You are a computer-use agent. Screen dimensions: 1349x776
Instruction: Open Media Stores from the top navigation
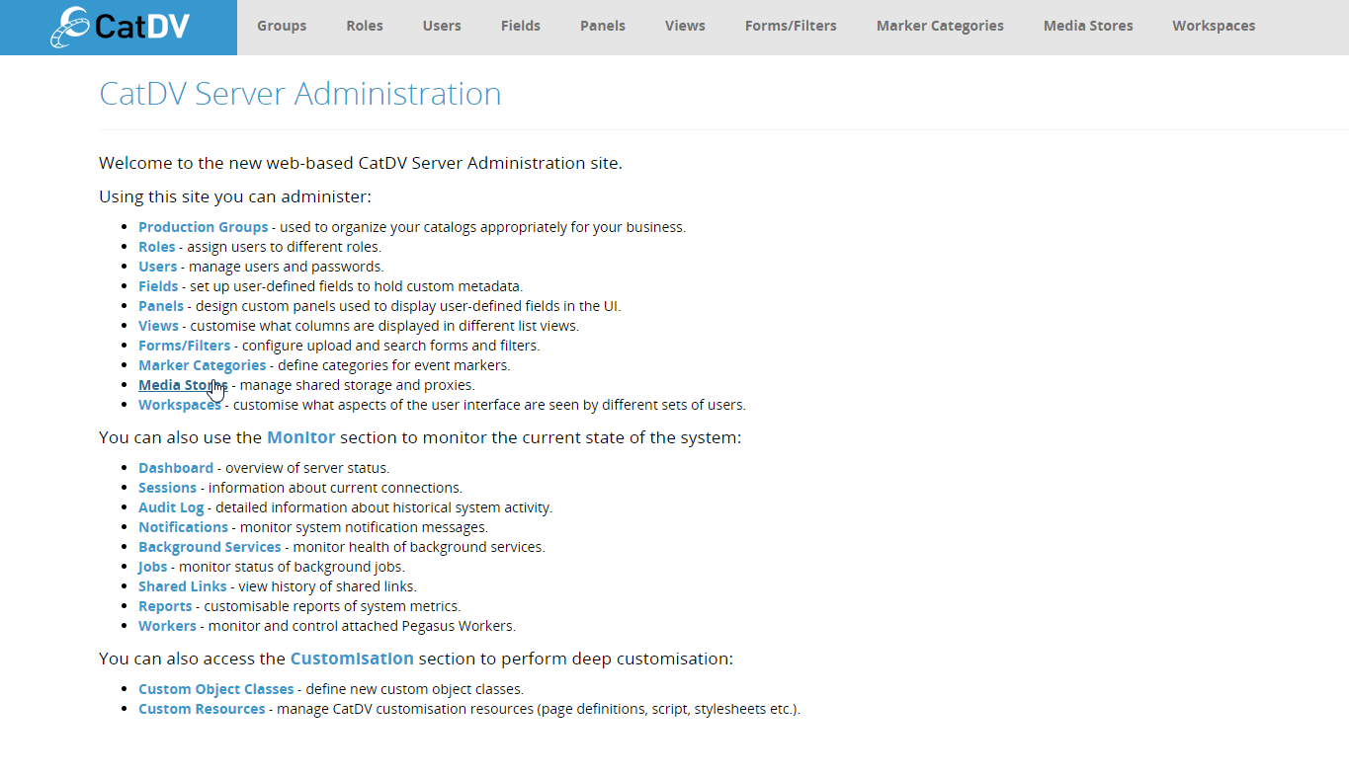click(1088, 26)
